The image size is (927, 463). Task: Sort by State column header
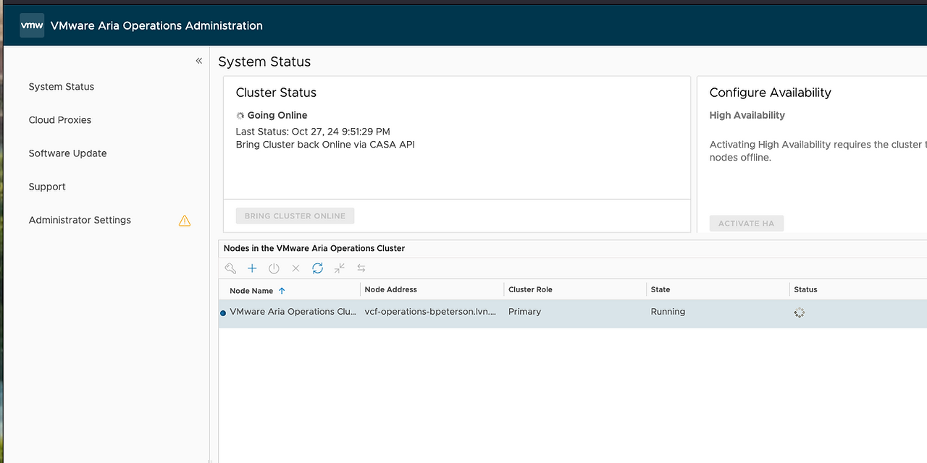[x=660, y=289]
